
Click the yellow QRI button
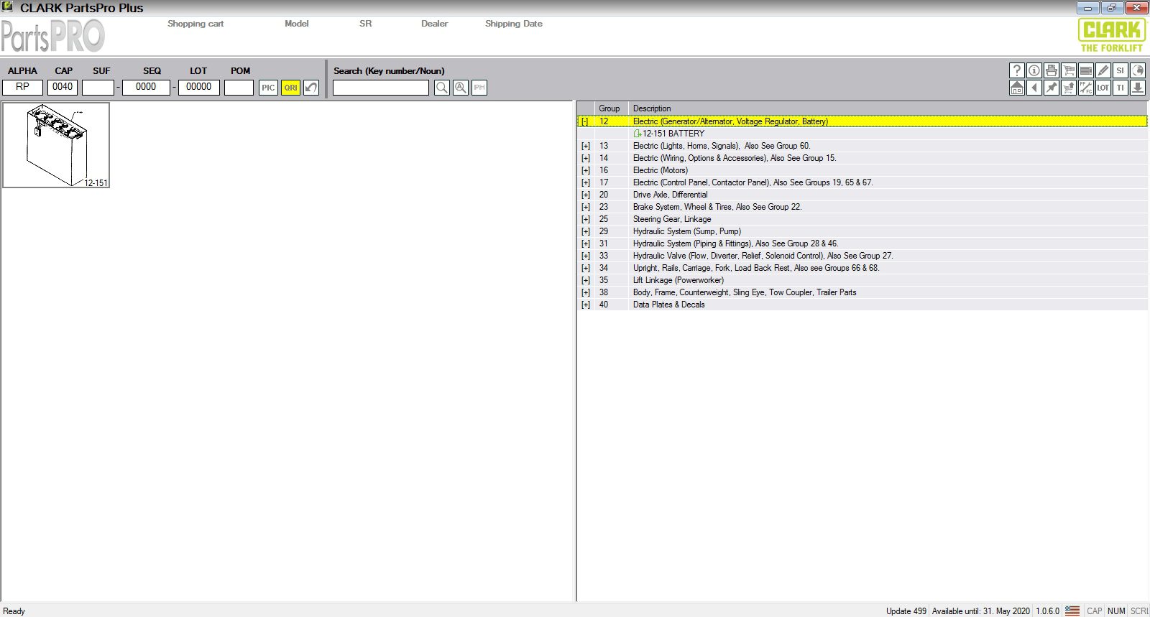click(290, 88)
